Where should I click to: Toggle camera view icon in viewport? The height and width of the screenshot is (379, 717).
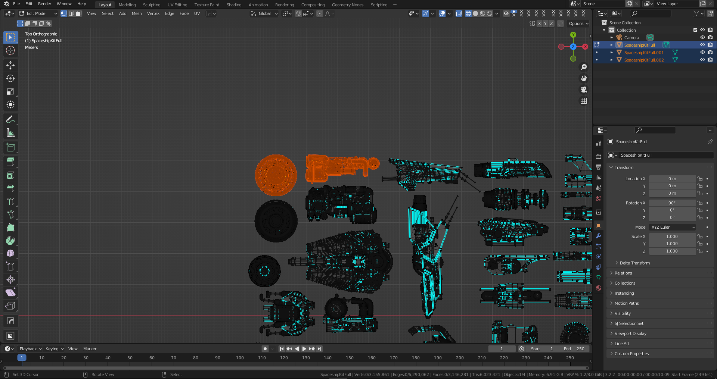(584, 90)
